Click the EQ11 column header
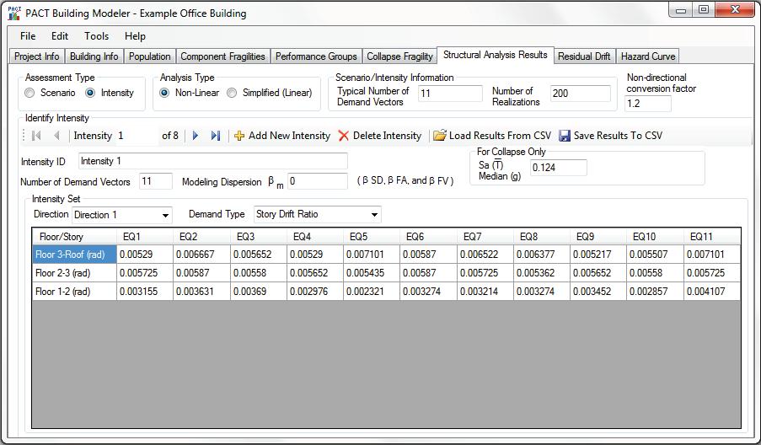 pyautogui.click(x=712, y=236)
